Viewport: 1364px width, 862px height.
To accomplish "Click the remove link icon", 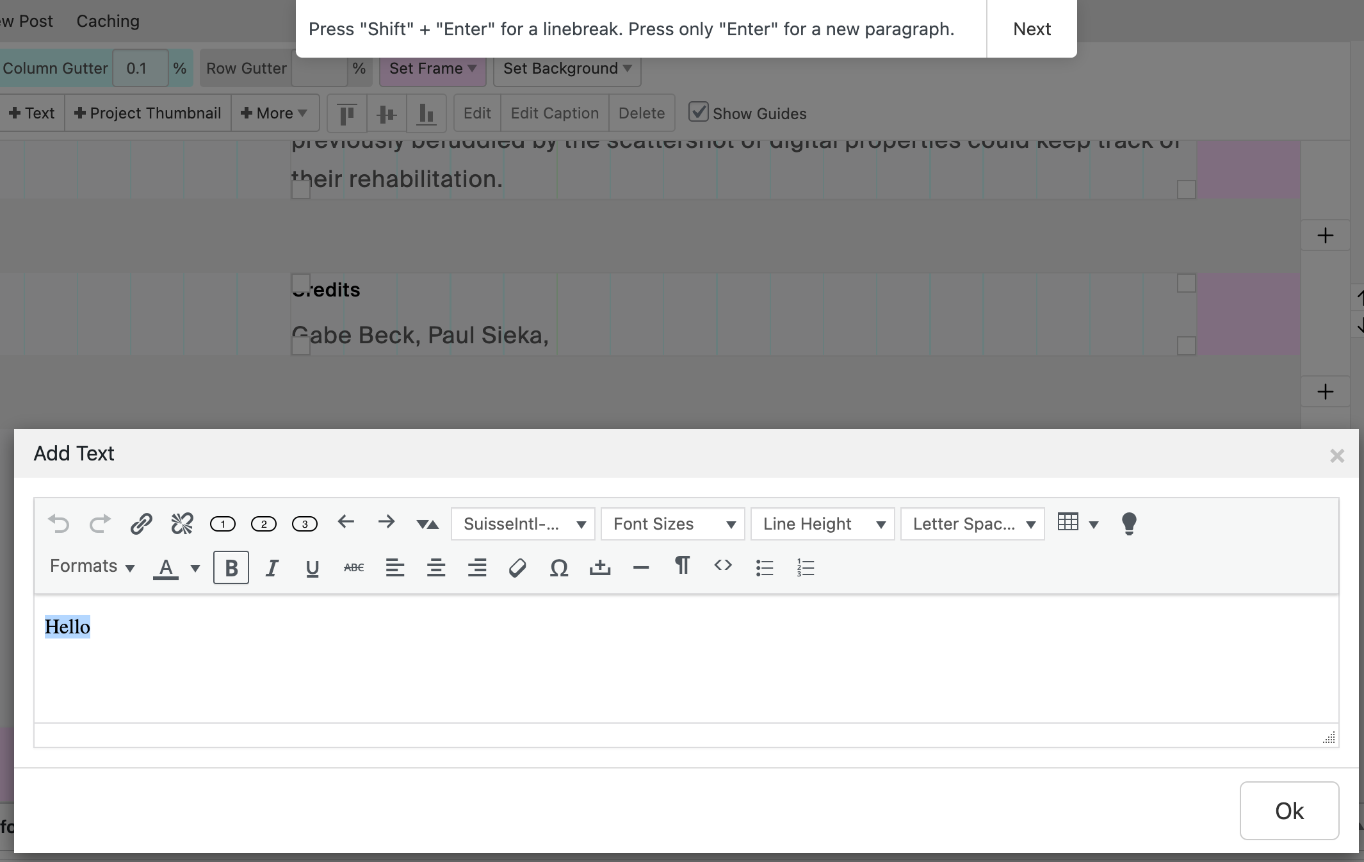I will [x=182, y=524].
